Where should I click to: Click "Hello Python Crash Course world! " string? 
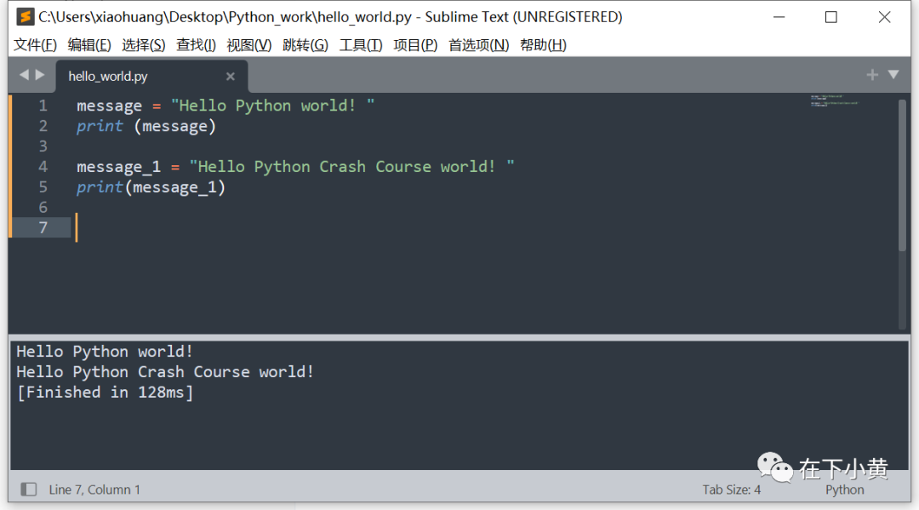click(x=351, y=167)
